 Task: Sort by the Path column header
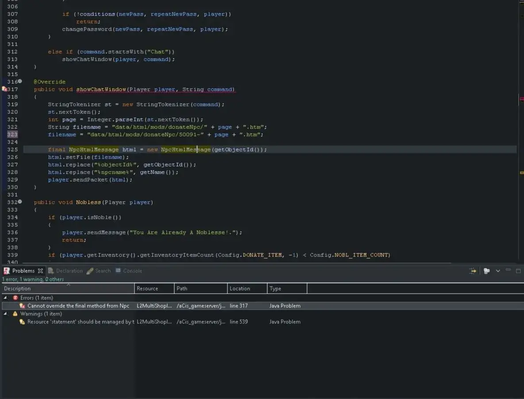pyautogui.click(x=201, y=288)
